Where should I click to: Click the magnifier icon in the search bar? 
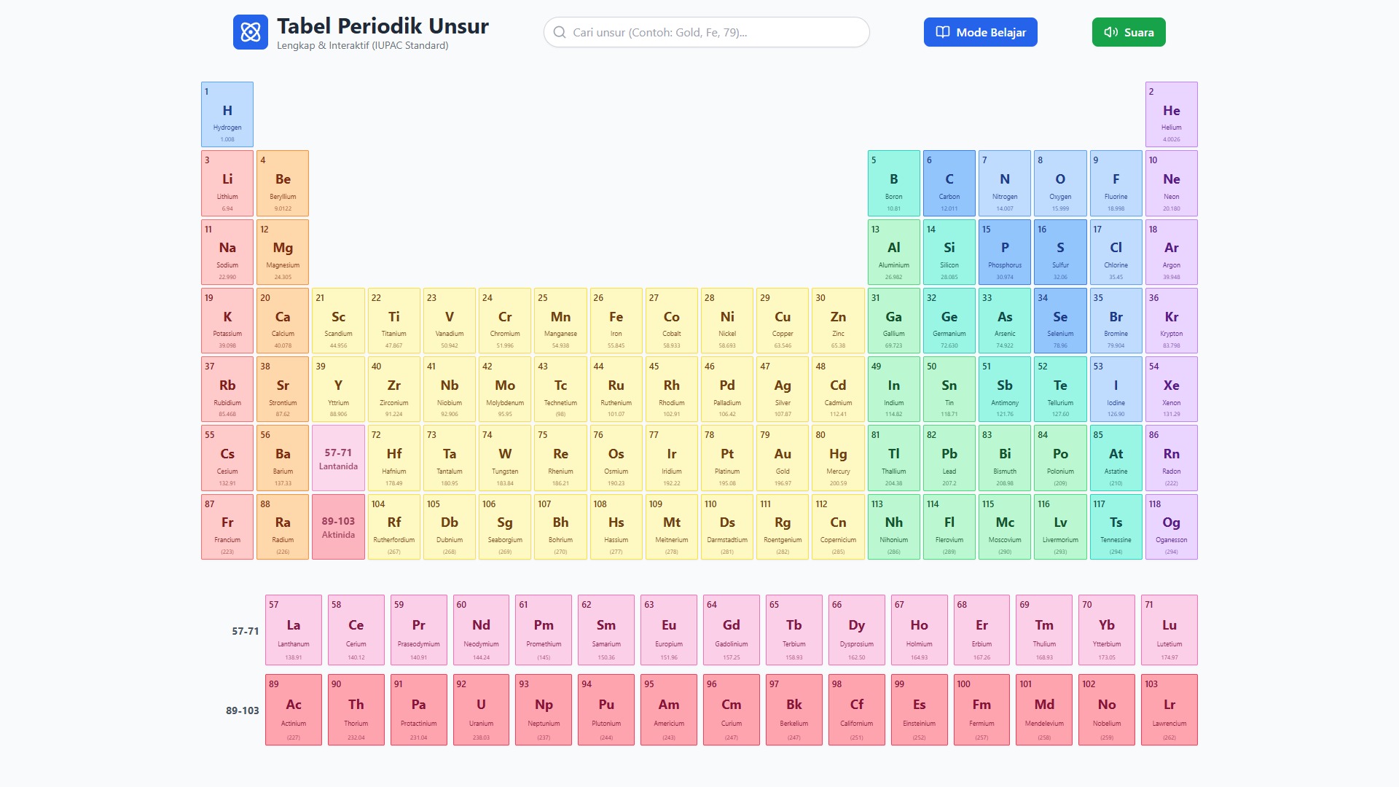coord(560,32)
